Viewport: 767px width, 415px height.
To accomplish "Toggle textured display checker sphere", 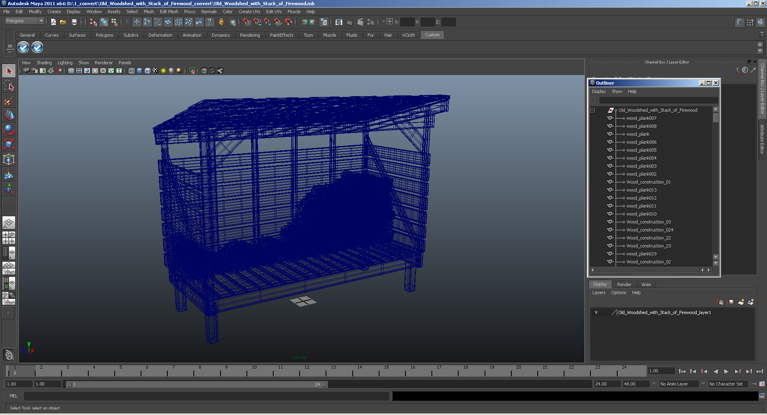I will tap(155, 71).
